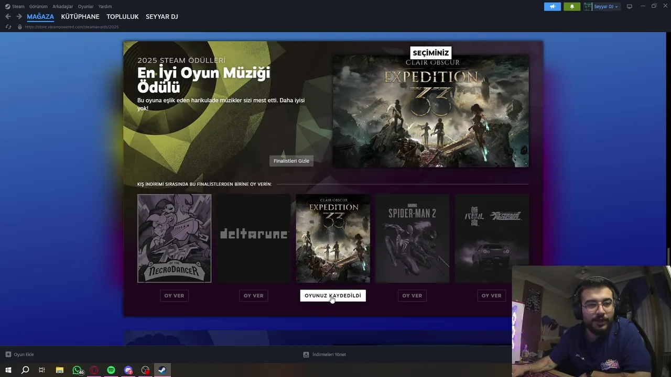Open the Görünüm menu
This screenshot has height=377, width=671.
point(38,6)
